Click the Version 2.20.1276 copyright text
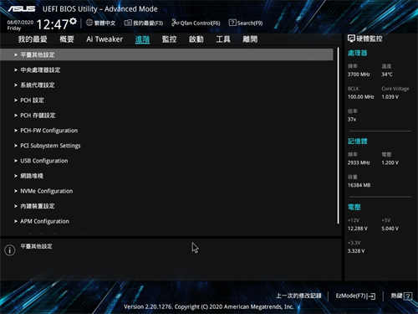The image size is (418, 314). coord(209,306)
